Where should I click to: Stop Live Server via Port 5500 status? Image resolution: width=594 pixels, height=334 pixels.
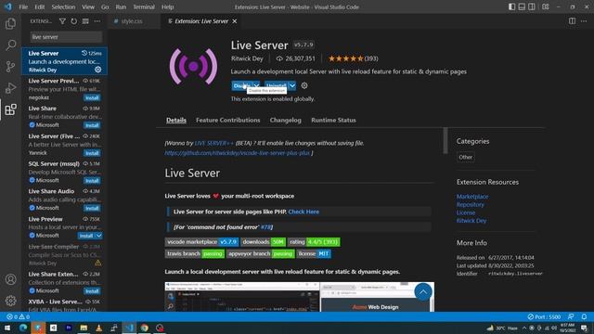click(x=544, y=316)
